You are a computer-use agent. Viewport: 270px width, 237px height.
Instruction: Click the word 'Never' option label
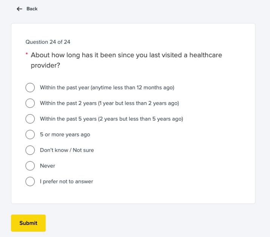[x=48, y=166]
